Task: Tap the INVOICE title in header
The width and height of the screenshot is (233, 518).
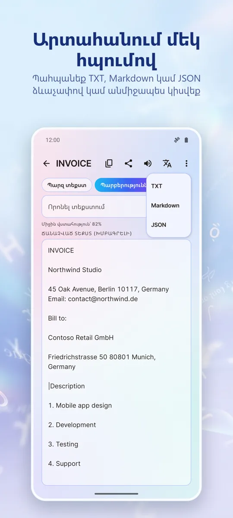Action: (74, 164)
